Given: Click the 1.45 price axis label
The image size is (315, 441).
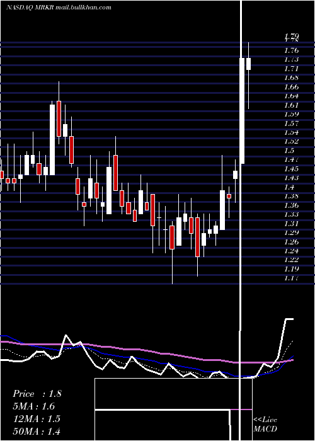Looking at the screenshot, I should click(x=291, y=169).
